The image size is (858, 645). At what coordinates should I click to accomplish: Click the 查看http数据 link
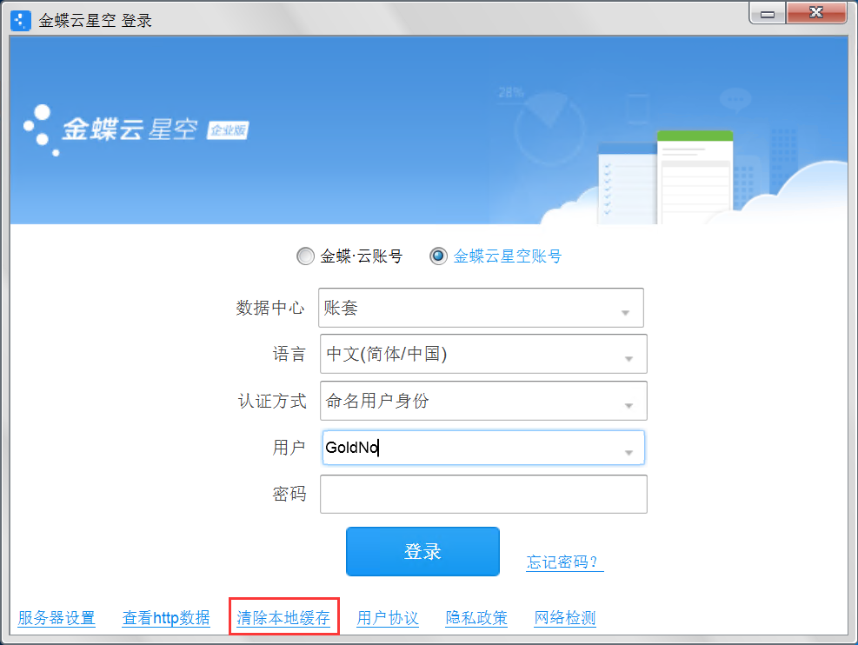166,618
